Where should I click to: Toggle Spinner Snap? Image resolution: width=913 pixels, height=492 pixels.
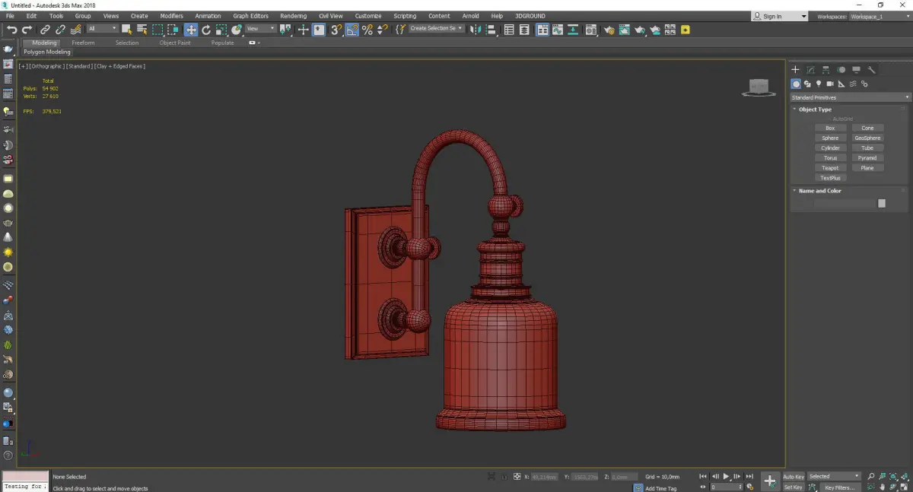(382, 30)
